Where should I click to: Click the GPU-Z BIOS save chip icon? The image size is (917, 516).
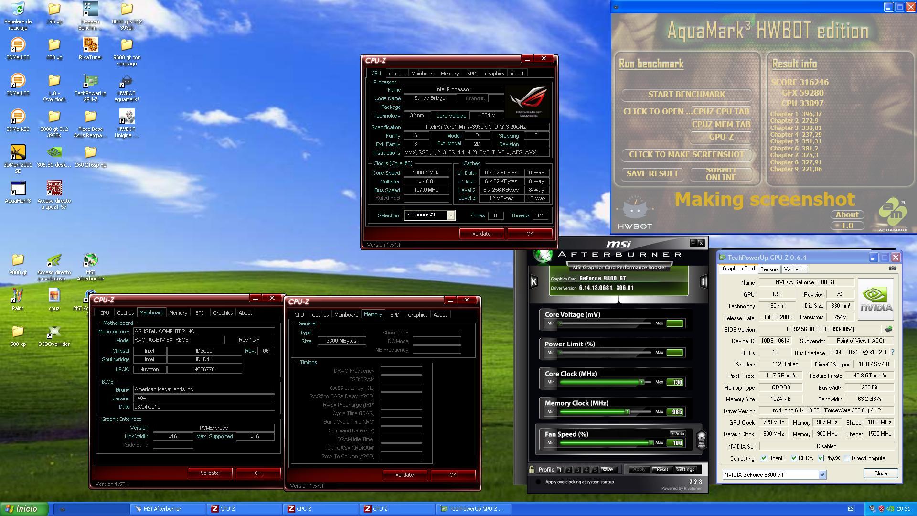pos(888,329)
